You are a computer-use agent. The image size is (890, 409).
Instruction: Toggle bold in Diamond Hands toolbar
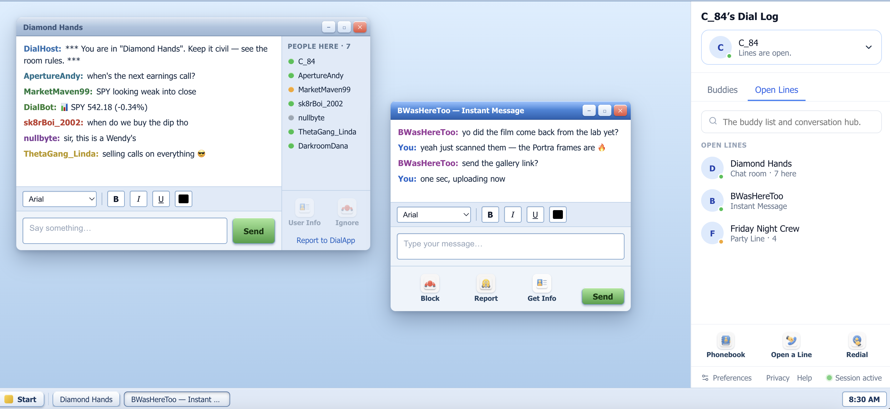(116, 199)
